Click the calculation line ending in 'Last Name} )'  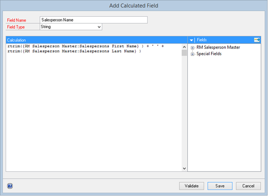tap(74, 51)
